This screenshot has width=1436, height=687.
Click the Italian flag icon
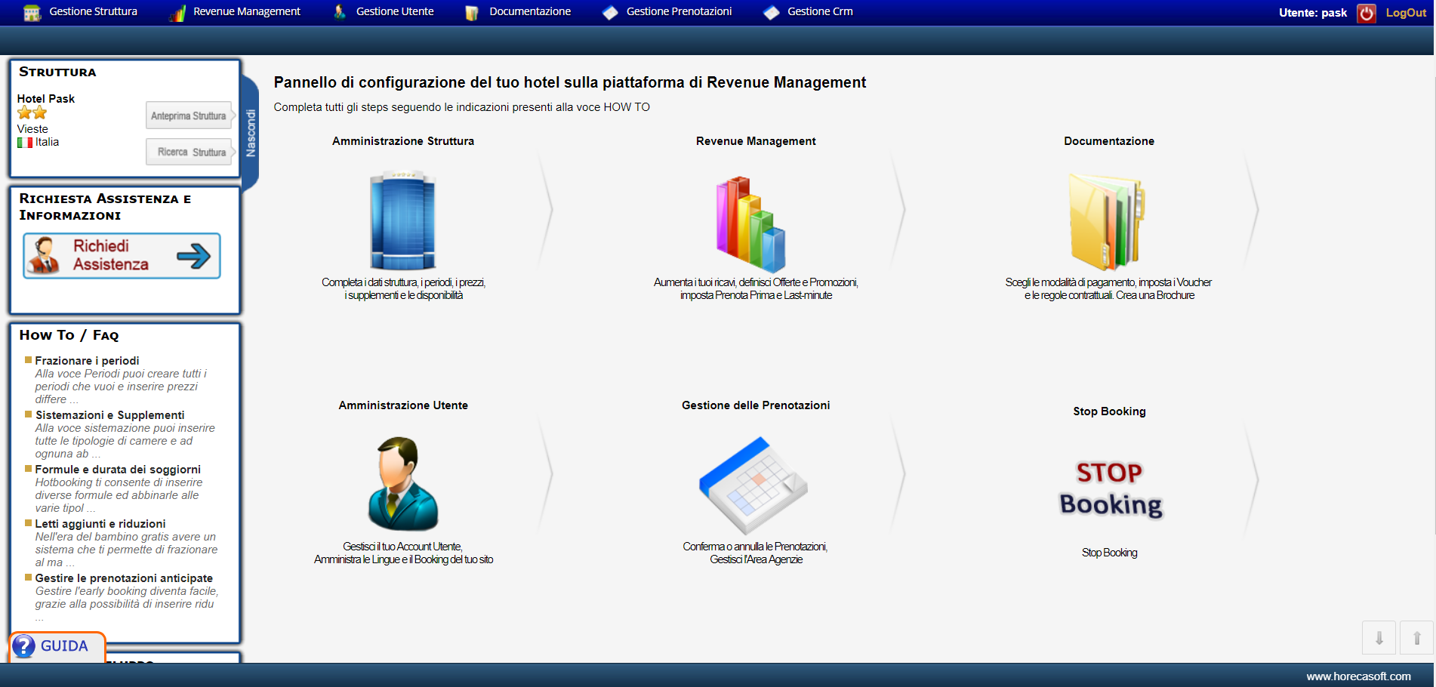coord(25,142)
